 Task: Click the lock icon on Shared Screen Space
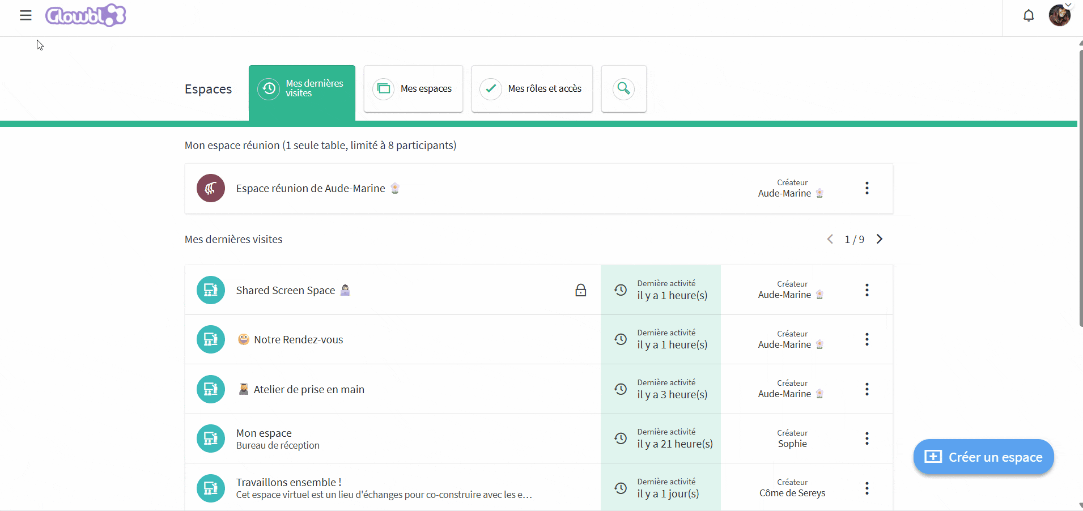(x=581, y=290)
